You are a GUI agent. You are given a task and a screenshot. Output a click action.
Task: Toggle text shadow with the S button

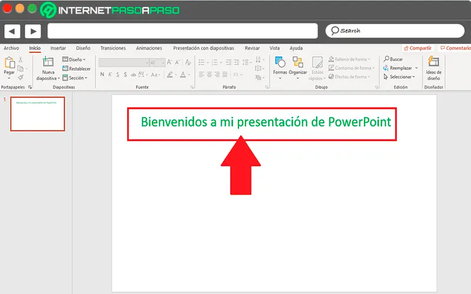(125, 75)
